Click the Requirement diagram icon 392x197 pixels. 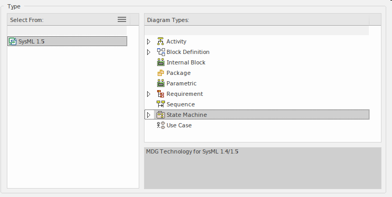[160, 94]
